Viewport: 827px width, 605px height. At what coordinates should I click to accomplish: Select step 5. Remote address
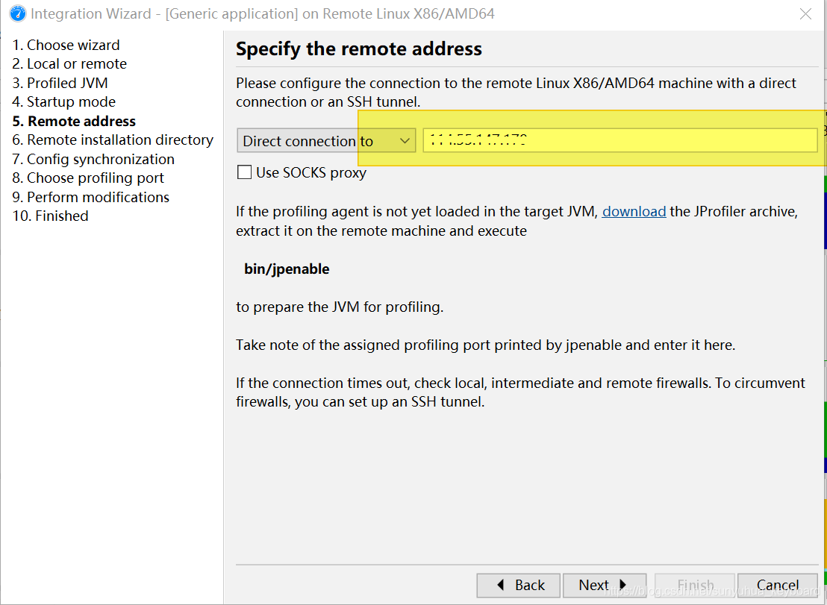[74, 121]
